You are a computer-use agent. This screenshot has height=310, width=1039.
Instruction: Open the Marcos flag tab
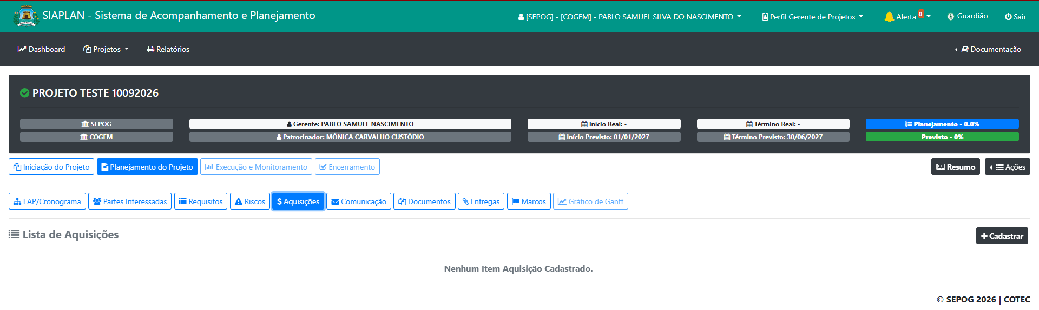click(x=529, y=201)
